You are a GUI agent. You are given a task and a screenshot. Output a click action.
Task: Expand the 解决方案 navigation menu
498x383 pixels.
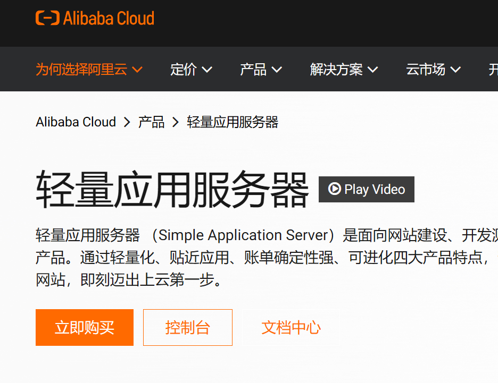point(344,70)
